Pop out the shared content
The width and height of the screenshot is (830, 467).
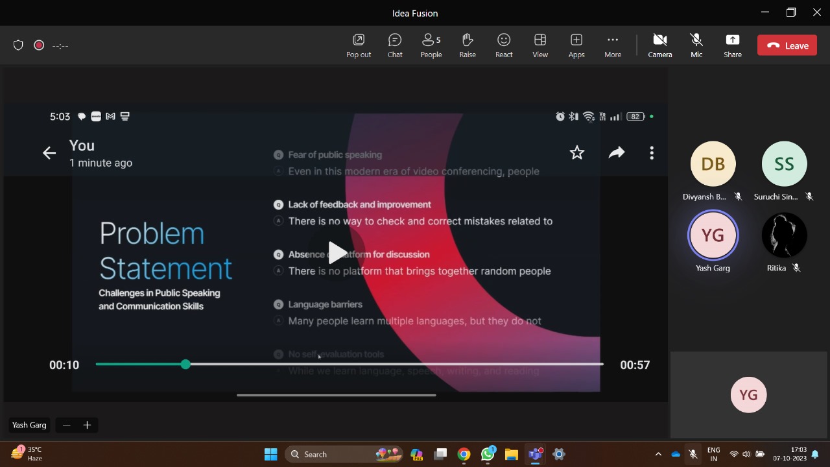[359, 45]
